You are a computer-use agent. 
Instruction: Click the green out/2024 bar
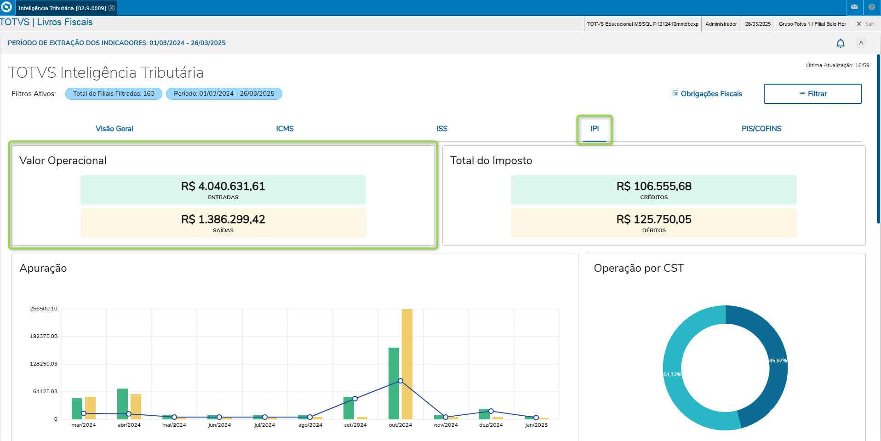[x=394, y=383]
